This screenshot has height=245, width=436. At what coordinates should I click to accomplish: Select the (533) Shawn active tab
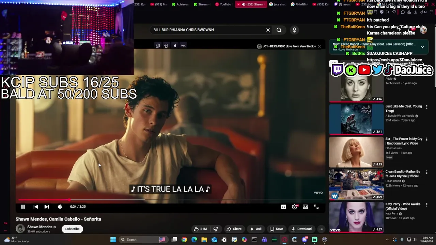251,4
